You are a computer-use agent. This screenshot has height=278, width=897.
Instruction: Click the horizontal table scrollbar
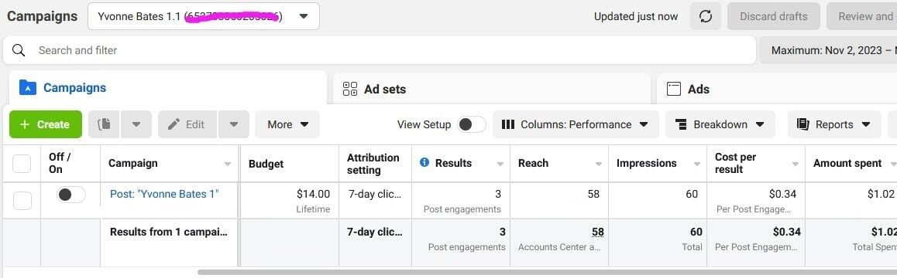pos(547,273)
